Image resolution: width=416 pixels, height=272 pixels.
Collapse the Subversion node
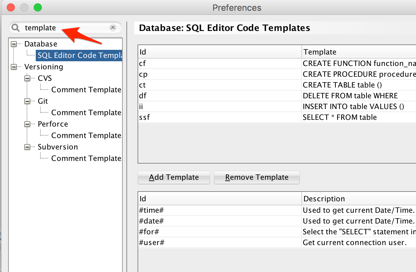(27, 147)
